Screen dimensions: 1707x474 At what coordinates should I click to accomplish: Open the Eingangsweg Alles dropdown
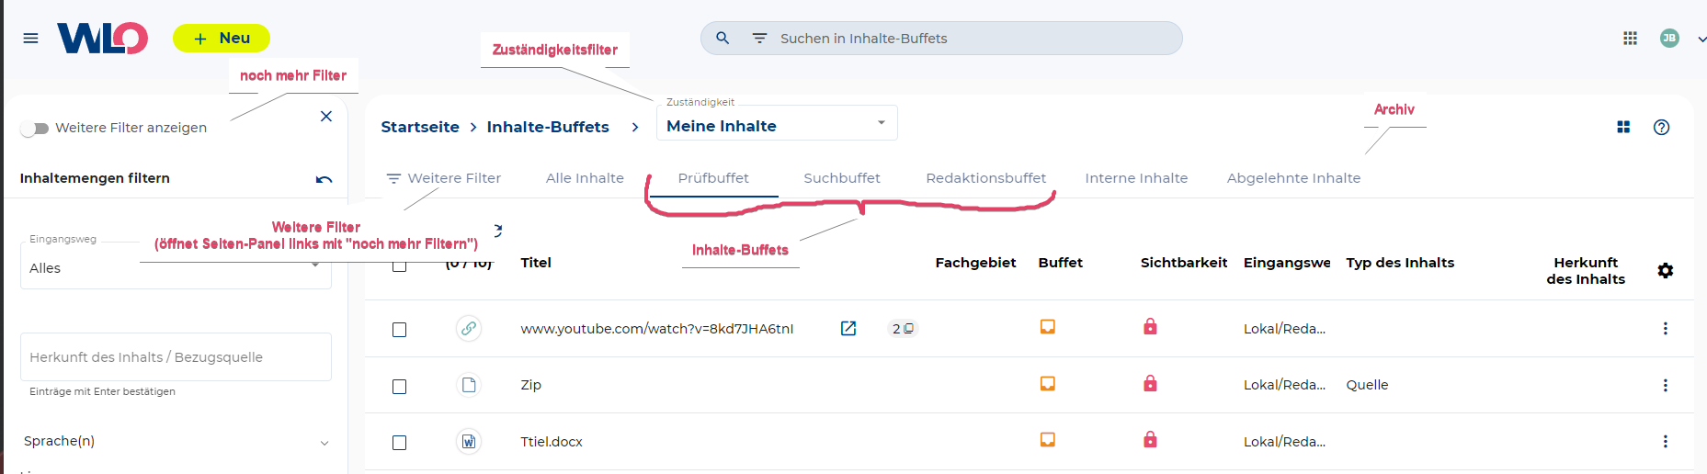[175, 268]
